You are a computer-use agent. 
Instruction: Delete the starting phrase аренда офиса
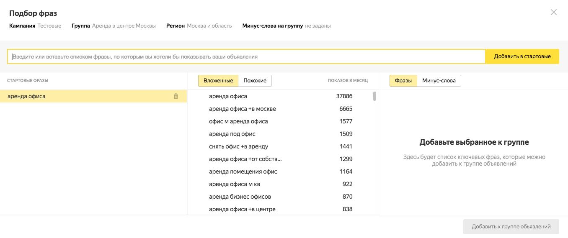176,96
